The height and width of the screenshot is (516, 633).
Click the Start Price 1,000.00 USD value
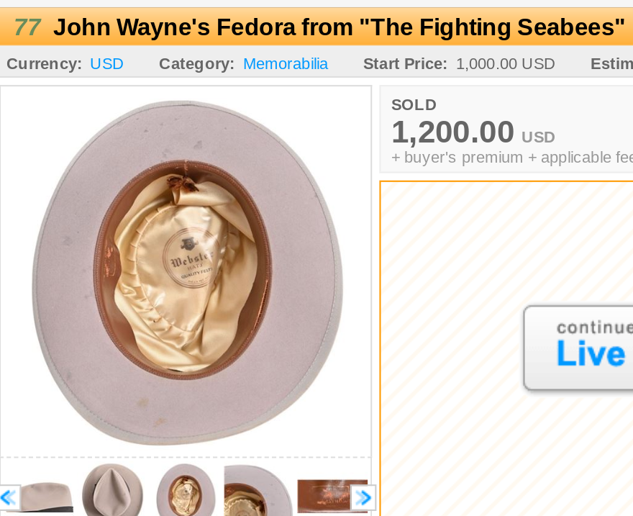pos(506,64)
